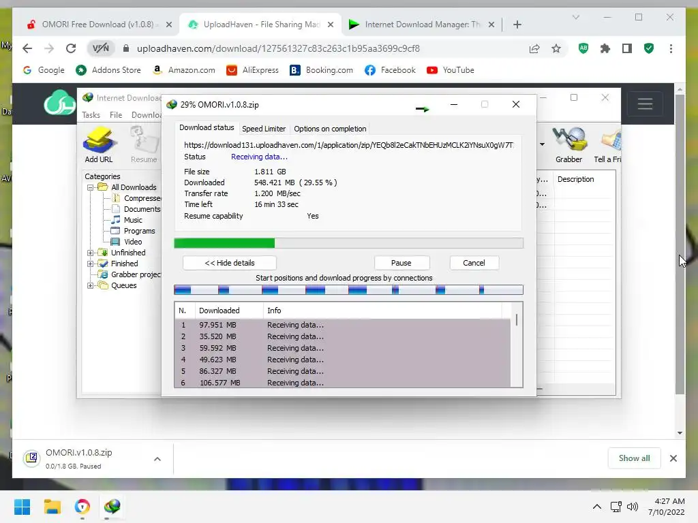This screenshot has height=523, width=698.
Task: Open the UploadHaven hamburger menu
Action: tap(645, 104)
